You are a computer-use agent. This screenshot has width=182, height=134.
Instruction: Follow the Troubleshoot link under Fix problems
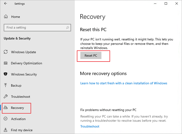[90, 126]
